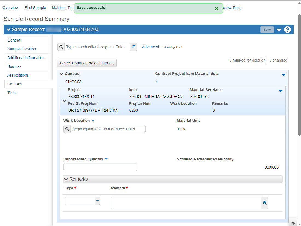Screen dimensions: 301x226
Task: Open the General section in sidebar
Action: click(14, 40)
